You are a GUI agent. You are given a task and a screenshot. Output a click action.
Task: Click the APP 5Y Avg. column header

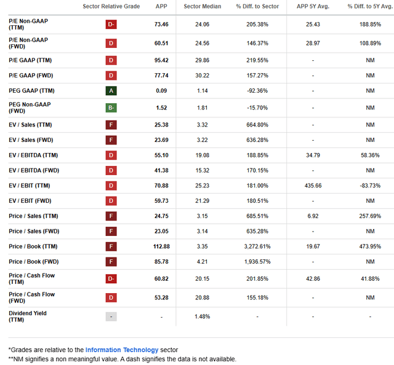click(313, 6)
